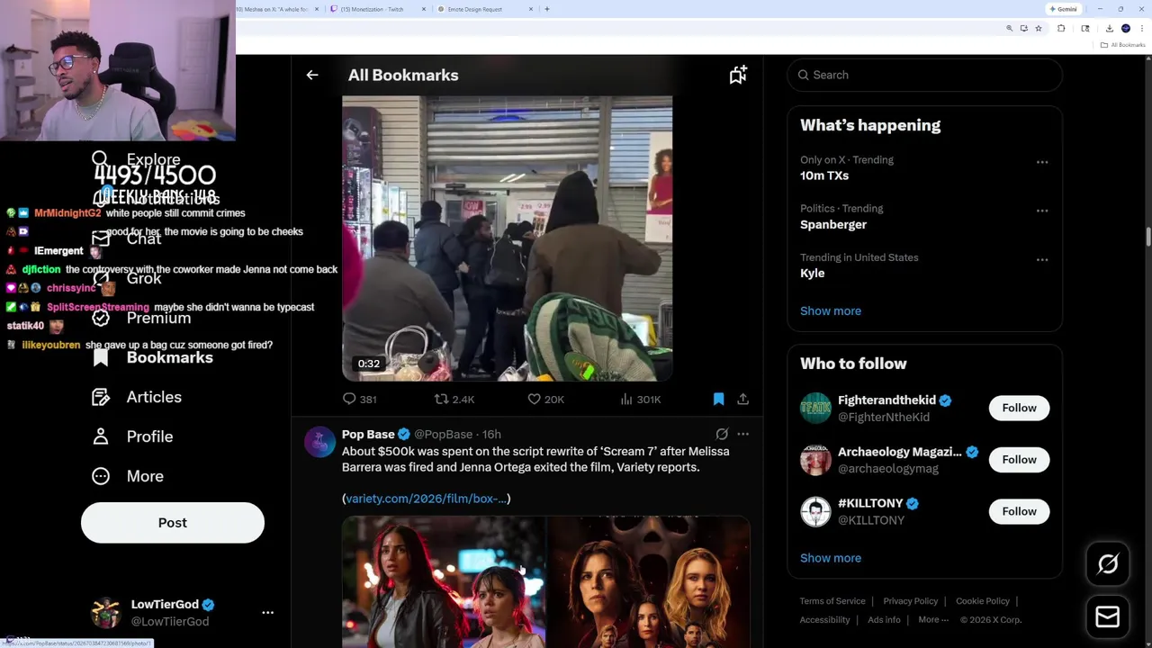Expand the More footer menu
Image resolution: width=1152 pixels, height=648 pixels.
click(933, 619)
